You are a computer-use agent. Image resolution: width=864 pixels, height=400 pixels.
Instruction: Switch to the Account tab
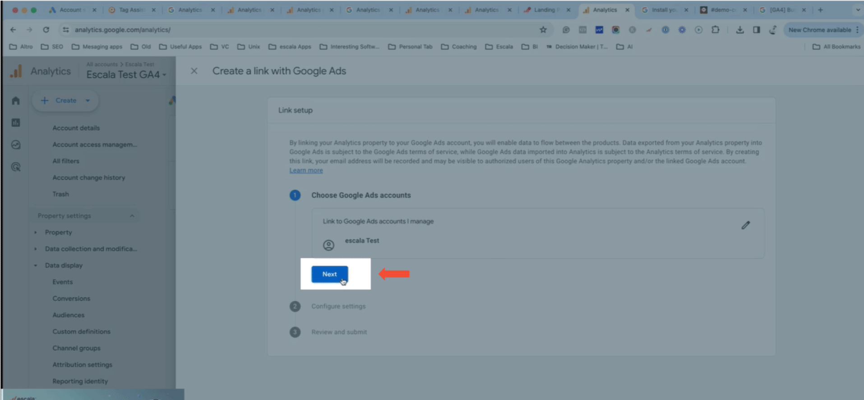click(72, 9)
